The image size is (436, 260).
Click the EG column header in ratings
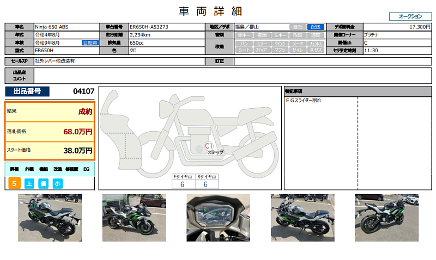[x=87, y=169]
